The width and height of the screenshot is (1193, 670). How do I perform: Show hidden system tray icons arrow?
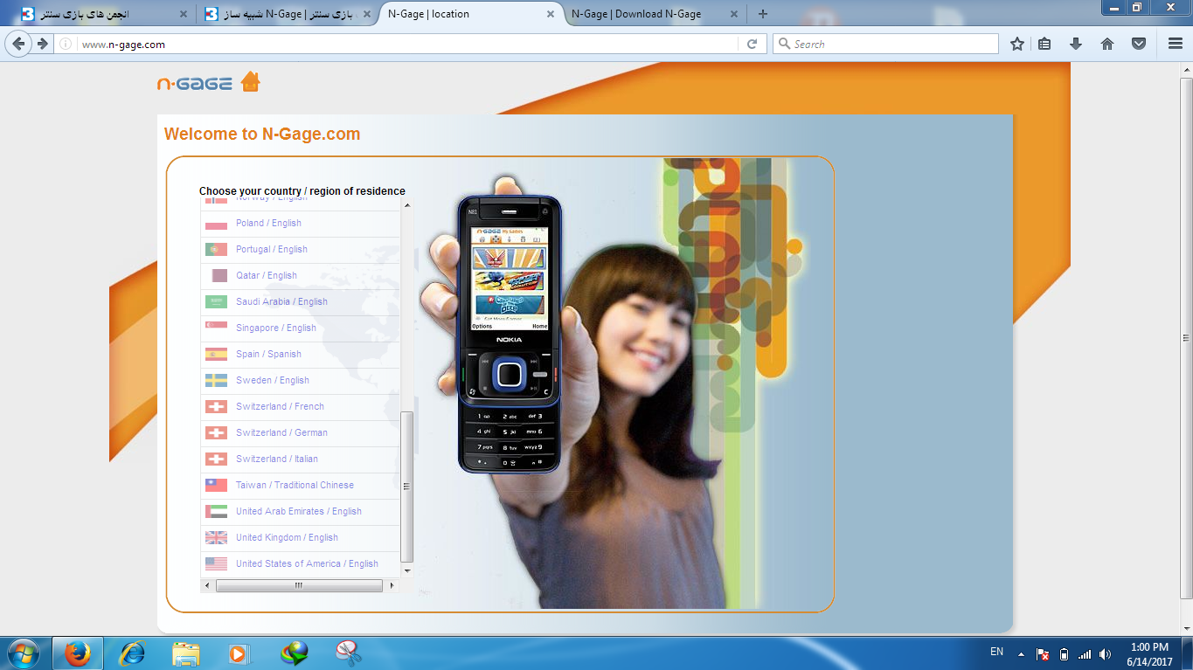click(x=1020, y=653)
